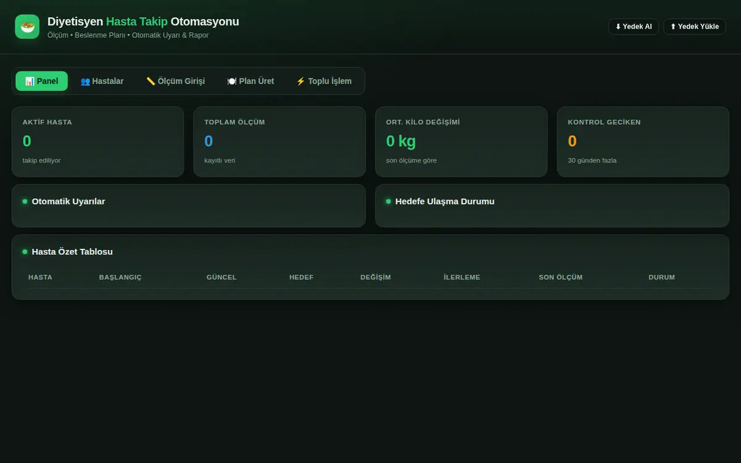Viewport: 741px width, 463px height.
Task: Click the salad bowl app logo
Action: pyautogui.click(x=27, y=27)
